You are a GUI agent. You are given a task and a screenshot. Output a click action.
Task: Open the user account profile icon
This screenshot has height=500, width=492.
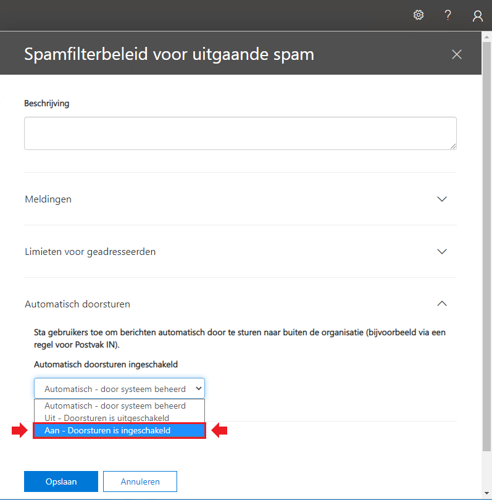[x=477, y=15]
